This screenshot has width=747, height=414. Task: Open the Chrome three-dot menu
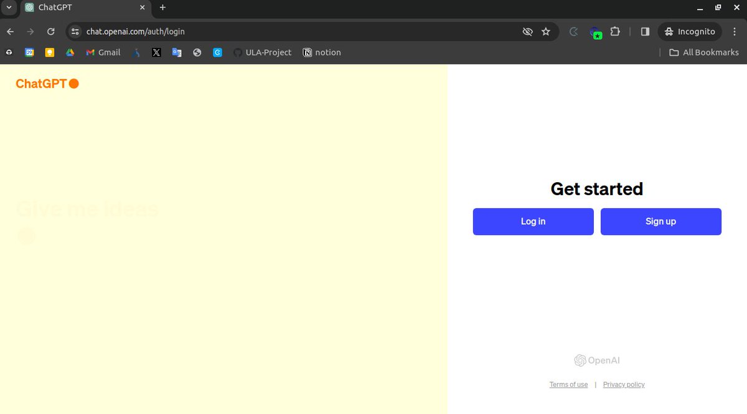[735, 31]
